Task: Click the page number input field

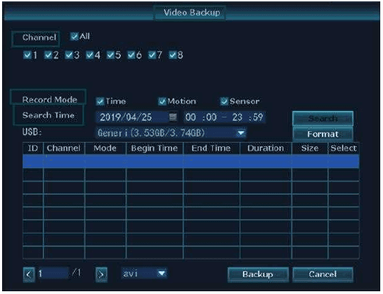Action: pyautogui.click(x=53, y=273)
